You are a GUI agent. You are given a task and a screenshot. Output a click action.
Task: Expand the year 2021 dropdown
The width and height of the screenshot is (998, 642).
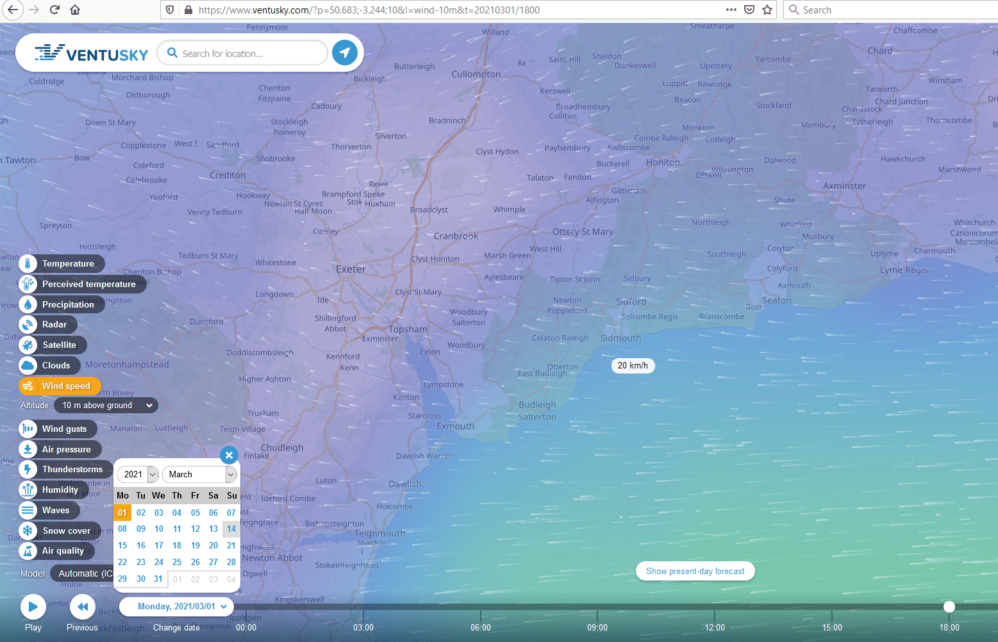[x=137, y=474]
